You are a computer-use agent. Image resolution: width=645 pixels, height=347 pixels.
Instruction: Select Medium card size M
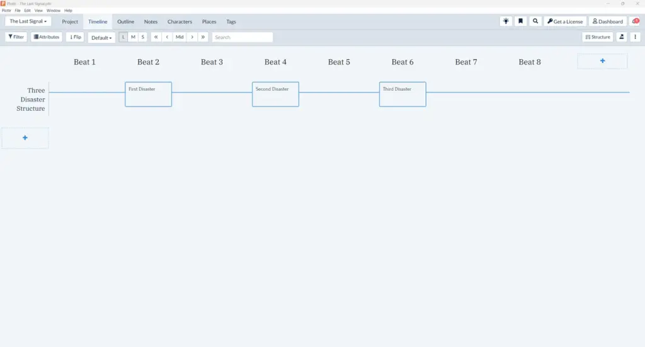133,37
